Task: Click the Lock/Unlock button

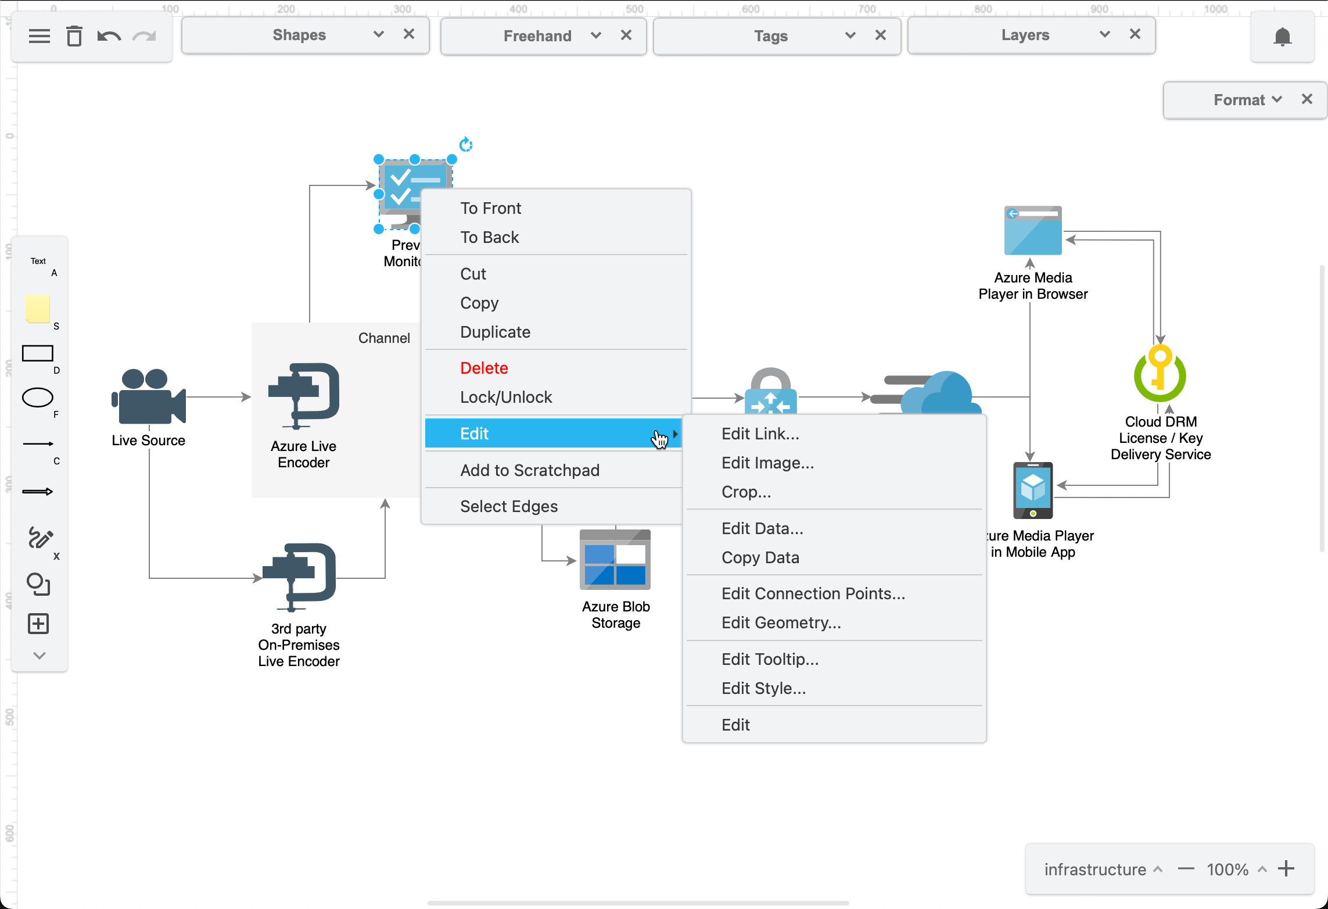Action: tap(505, 397)
